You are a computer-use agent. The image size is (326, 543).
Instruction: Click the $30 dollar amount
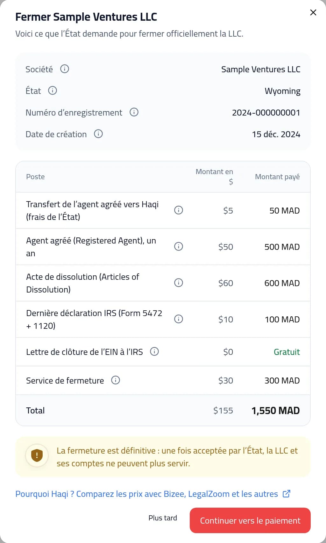[x=226, y=380]
